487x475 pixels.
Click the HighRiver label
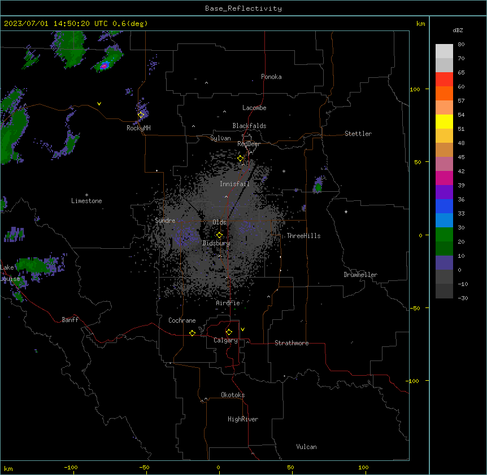click(x=243, y=419)
